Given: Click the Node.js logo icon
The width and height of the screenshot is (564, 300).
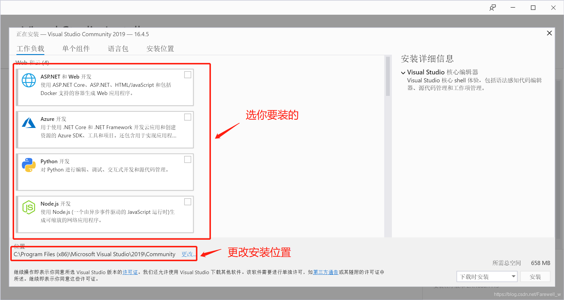Looking at the screenshot, I should pyautogui.click(x=29, y=207).
